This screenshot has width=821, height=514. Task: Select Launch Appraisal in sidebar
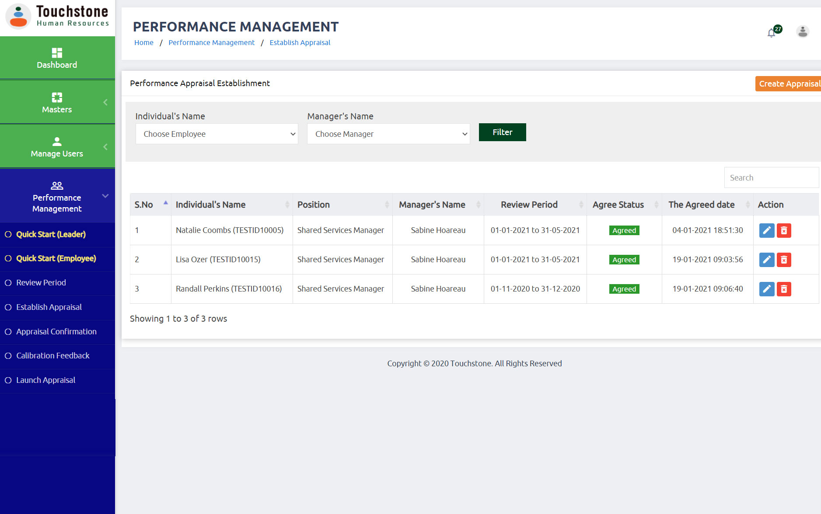(45, 380)
